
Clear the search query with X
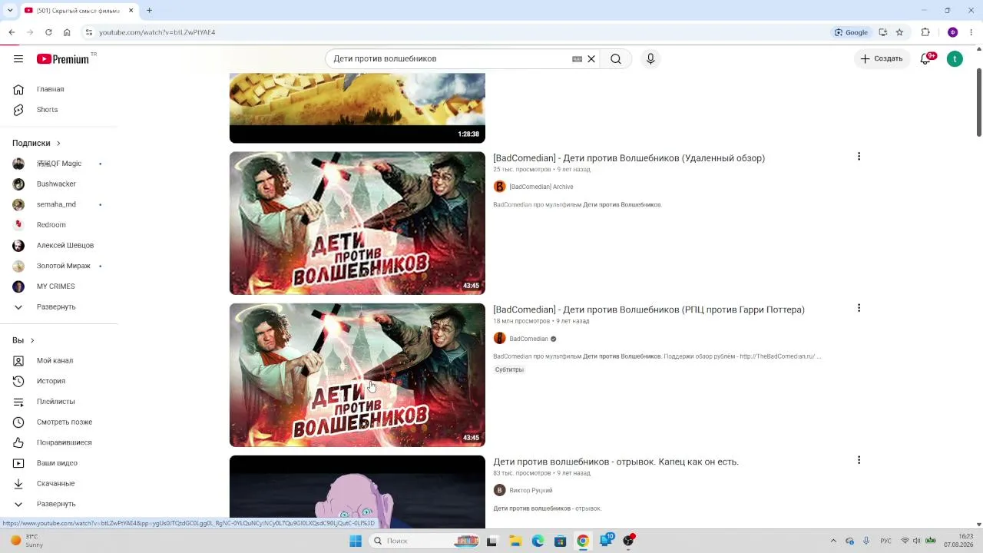[x=591, y=59]
